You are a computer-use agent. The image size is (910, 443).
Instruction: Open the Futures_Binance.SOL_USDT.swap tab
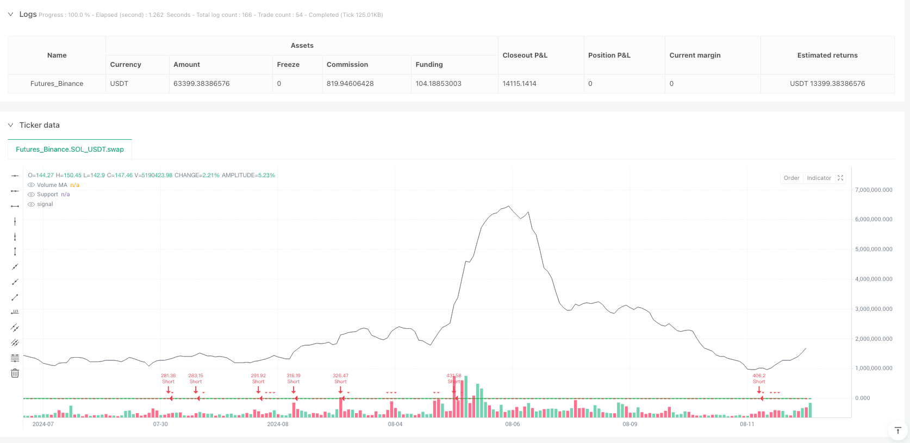(x=70, y=149)
